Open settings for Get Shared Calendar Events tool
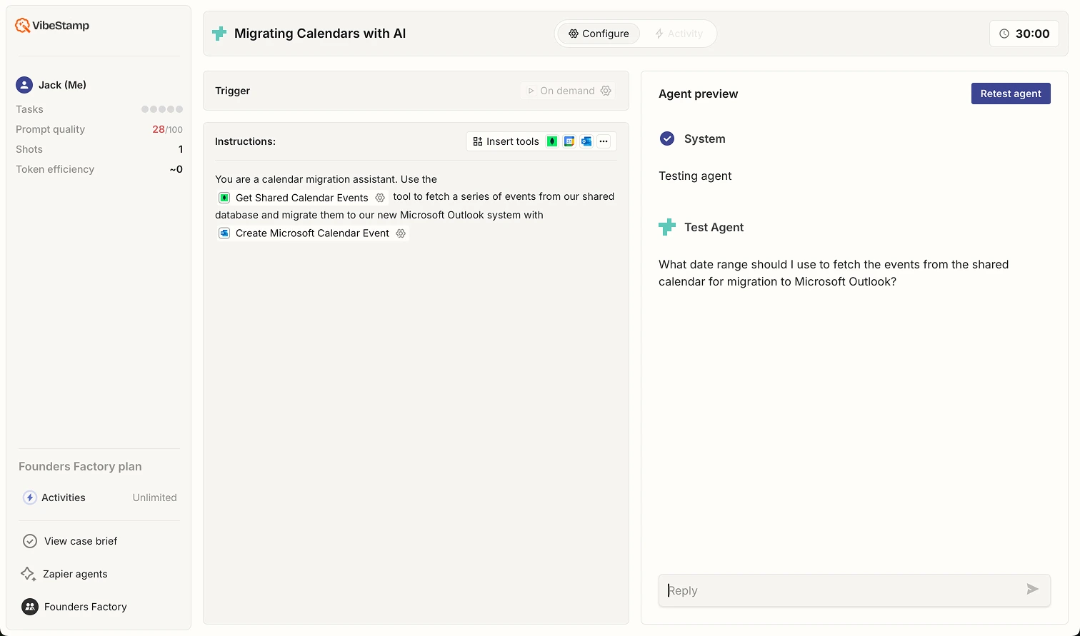Image resolution: width=1080 pixels, height=636 pixels. [380, 197]
